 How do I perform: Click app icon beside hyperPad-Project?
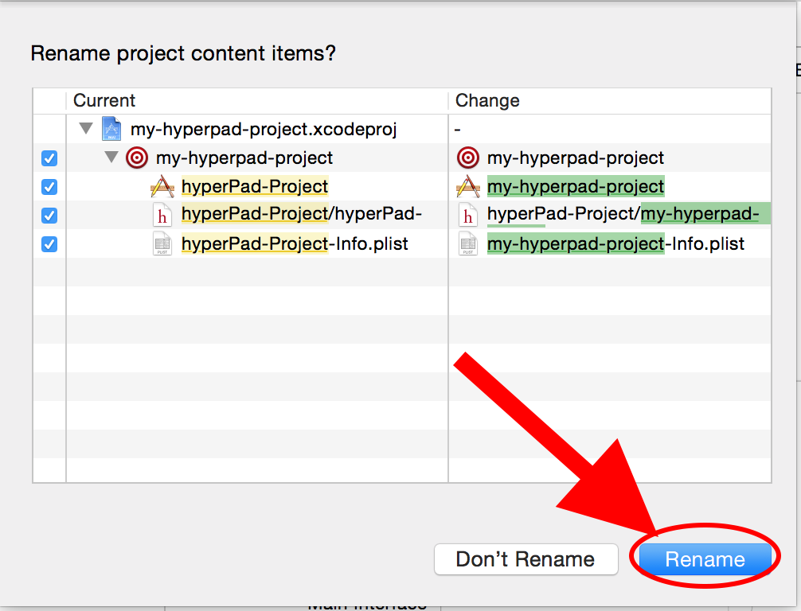(x=162, y=186)
